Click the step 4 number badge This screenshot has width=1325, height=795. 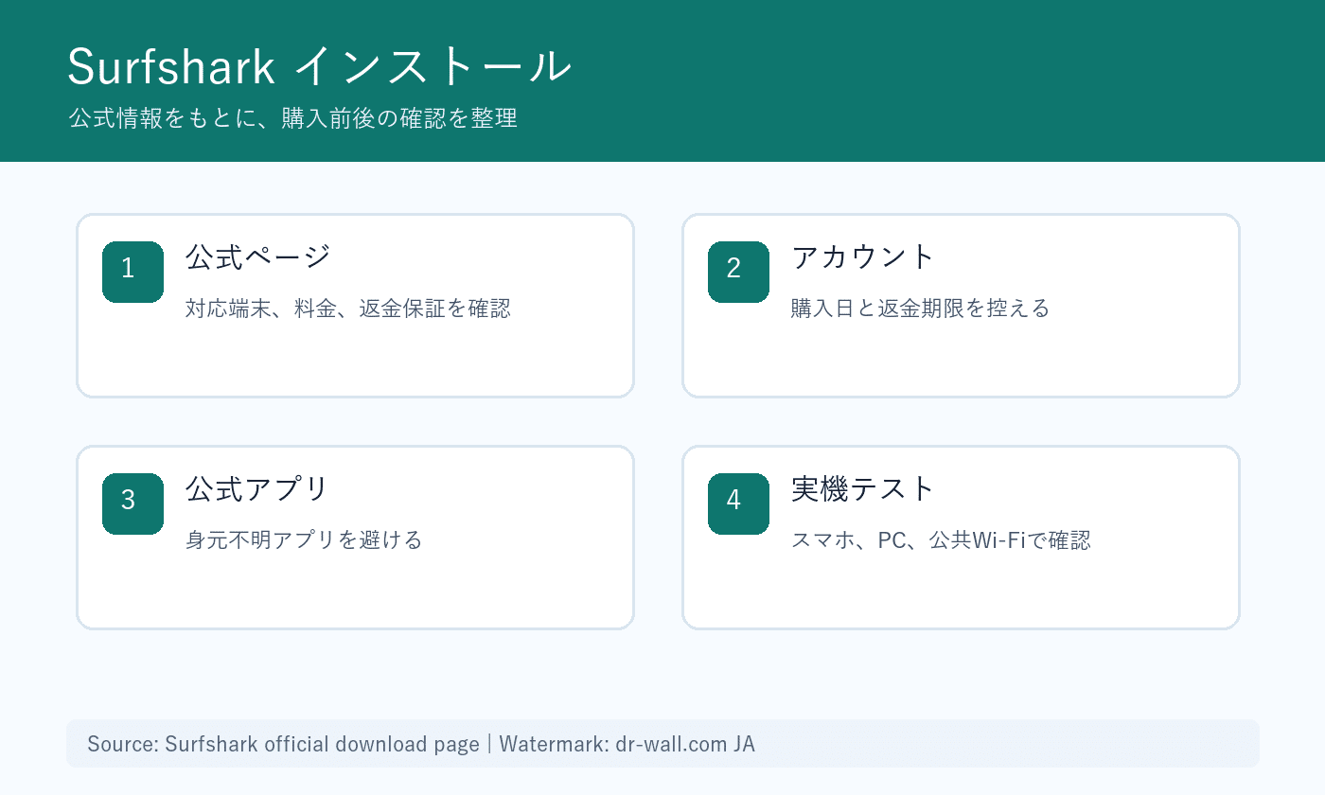[x=738, y=503]
